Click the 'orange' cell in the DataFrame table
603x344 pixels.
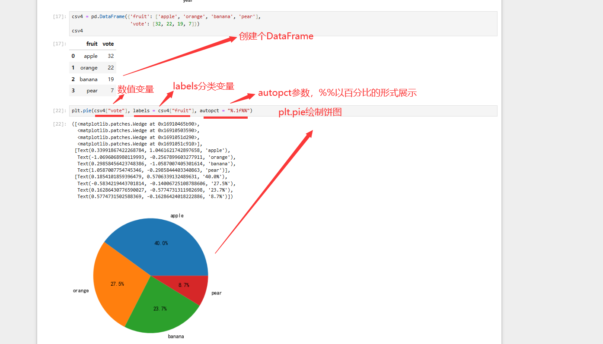pos(89,68)
